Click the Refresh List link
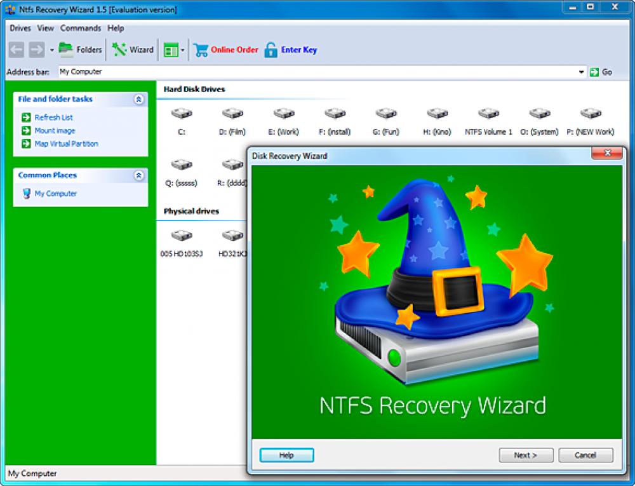Image resolution: width=635 pixels, height=486 pixels. pos(51,118)
